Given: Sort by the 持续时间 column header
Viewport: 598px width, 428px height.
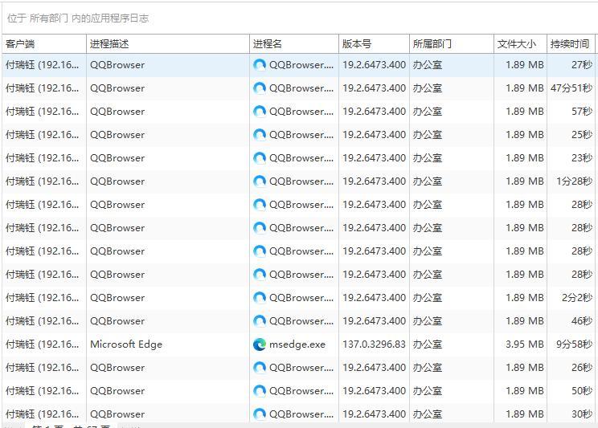Looking at the screenshot, I should pyautogui.click(x=571, y=44).
